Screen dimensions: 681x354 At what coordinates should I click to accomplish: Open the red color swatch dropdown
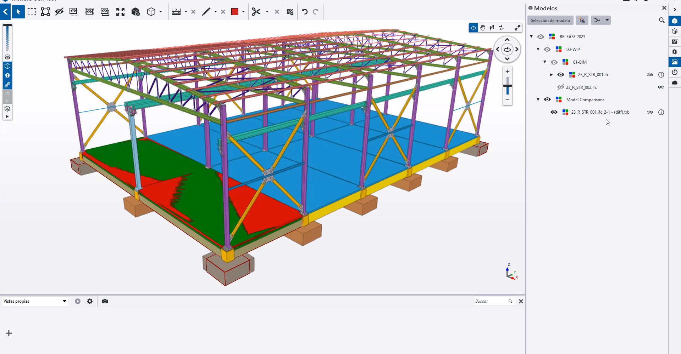pos(243,12)
